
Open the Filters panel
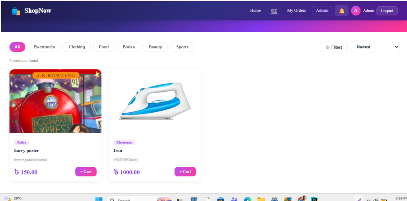tap(334, 47)
